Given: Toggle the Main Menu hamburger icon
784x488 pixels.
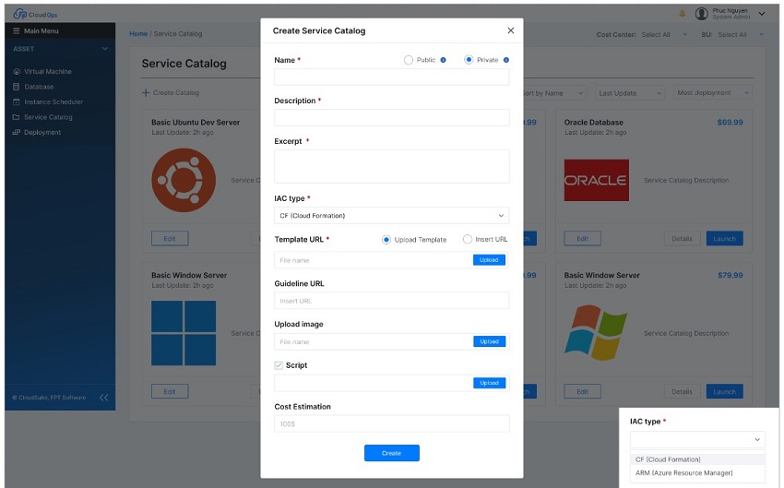Looking at the screenshot, I should click(16, 31).
